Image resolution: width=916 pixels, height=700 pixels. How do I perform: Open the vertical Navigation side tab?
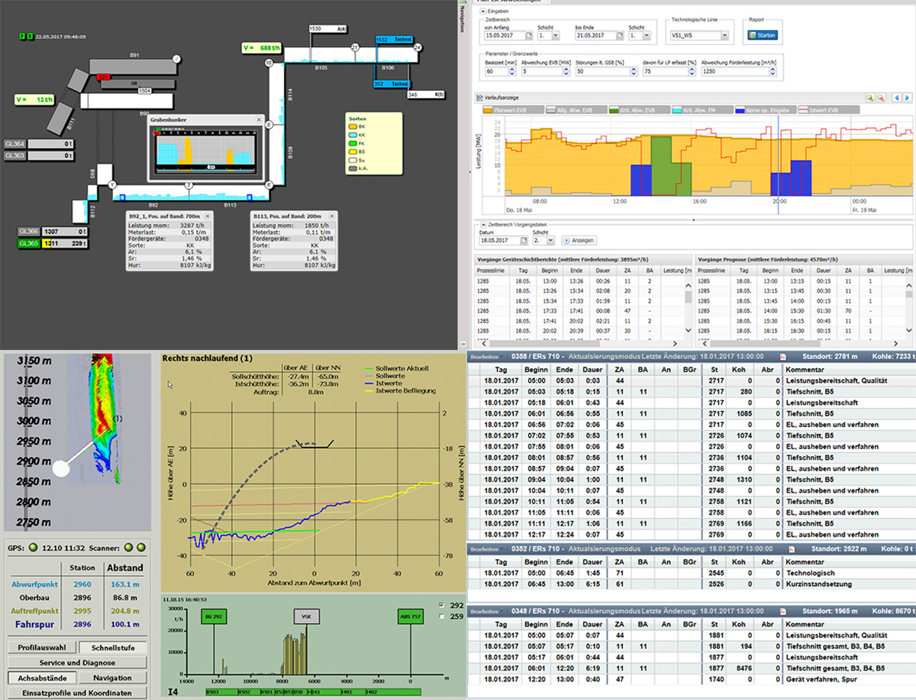pyautogui.click(x=463, y=17)
